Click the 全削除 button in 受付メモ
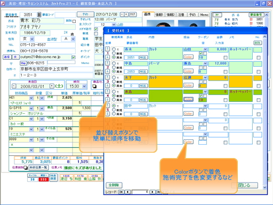The image size is (273, 205). [x=114, y=185]
